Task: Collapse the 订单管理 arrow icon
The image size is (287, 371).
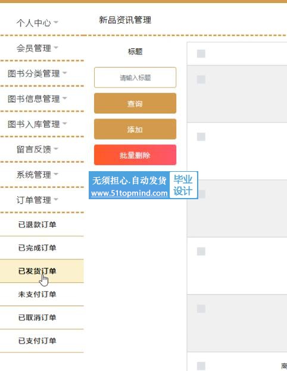Action: coord(56,199)
